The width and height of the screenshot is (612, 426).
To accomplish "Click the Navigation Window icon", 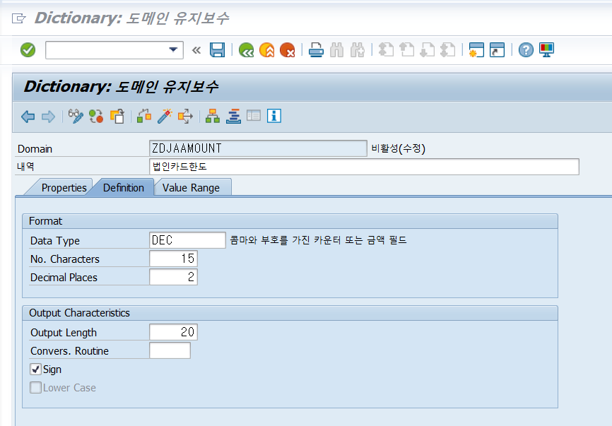I will tap(233, 117).
